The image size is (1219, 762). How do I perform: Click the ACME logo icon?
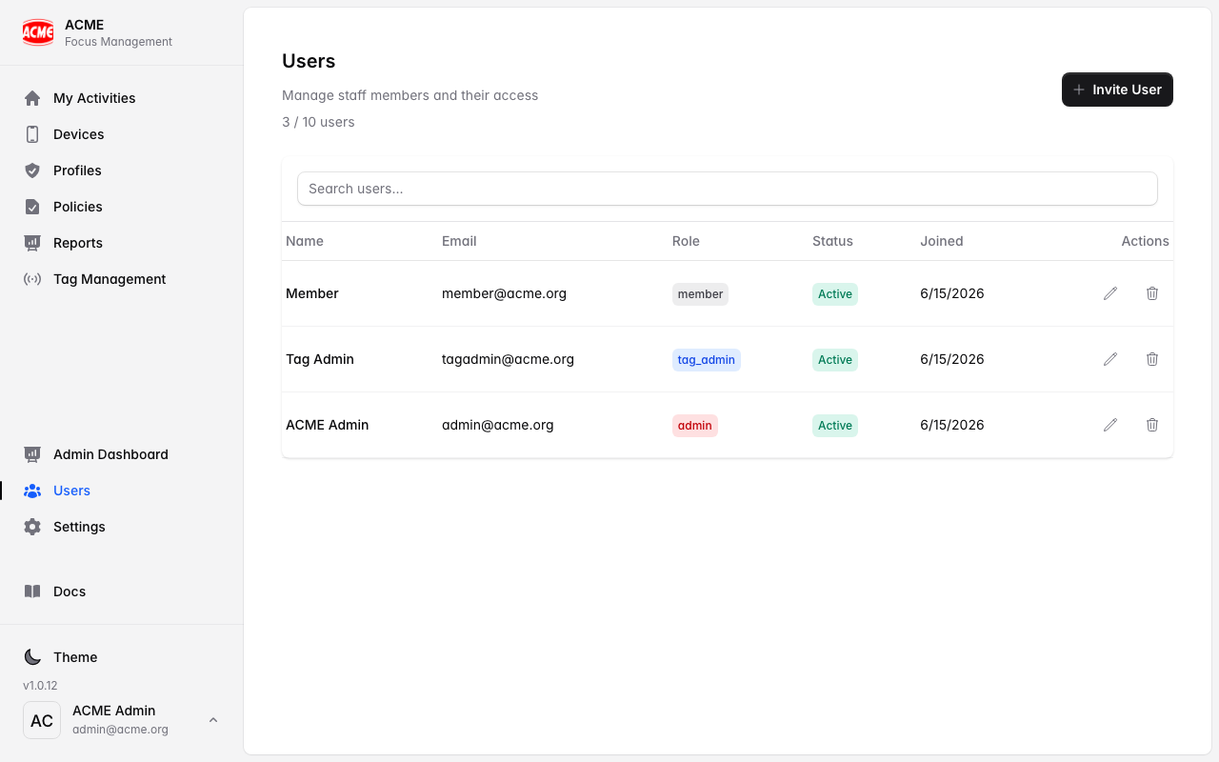38,32
